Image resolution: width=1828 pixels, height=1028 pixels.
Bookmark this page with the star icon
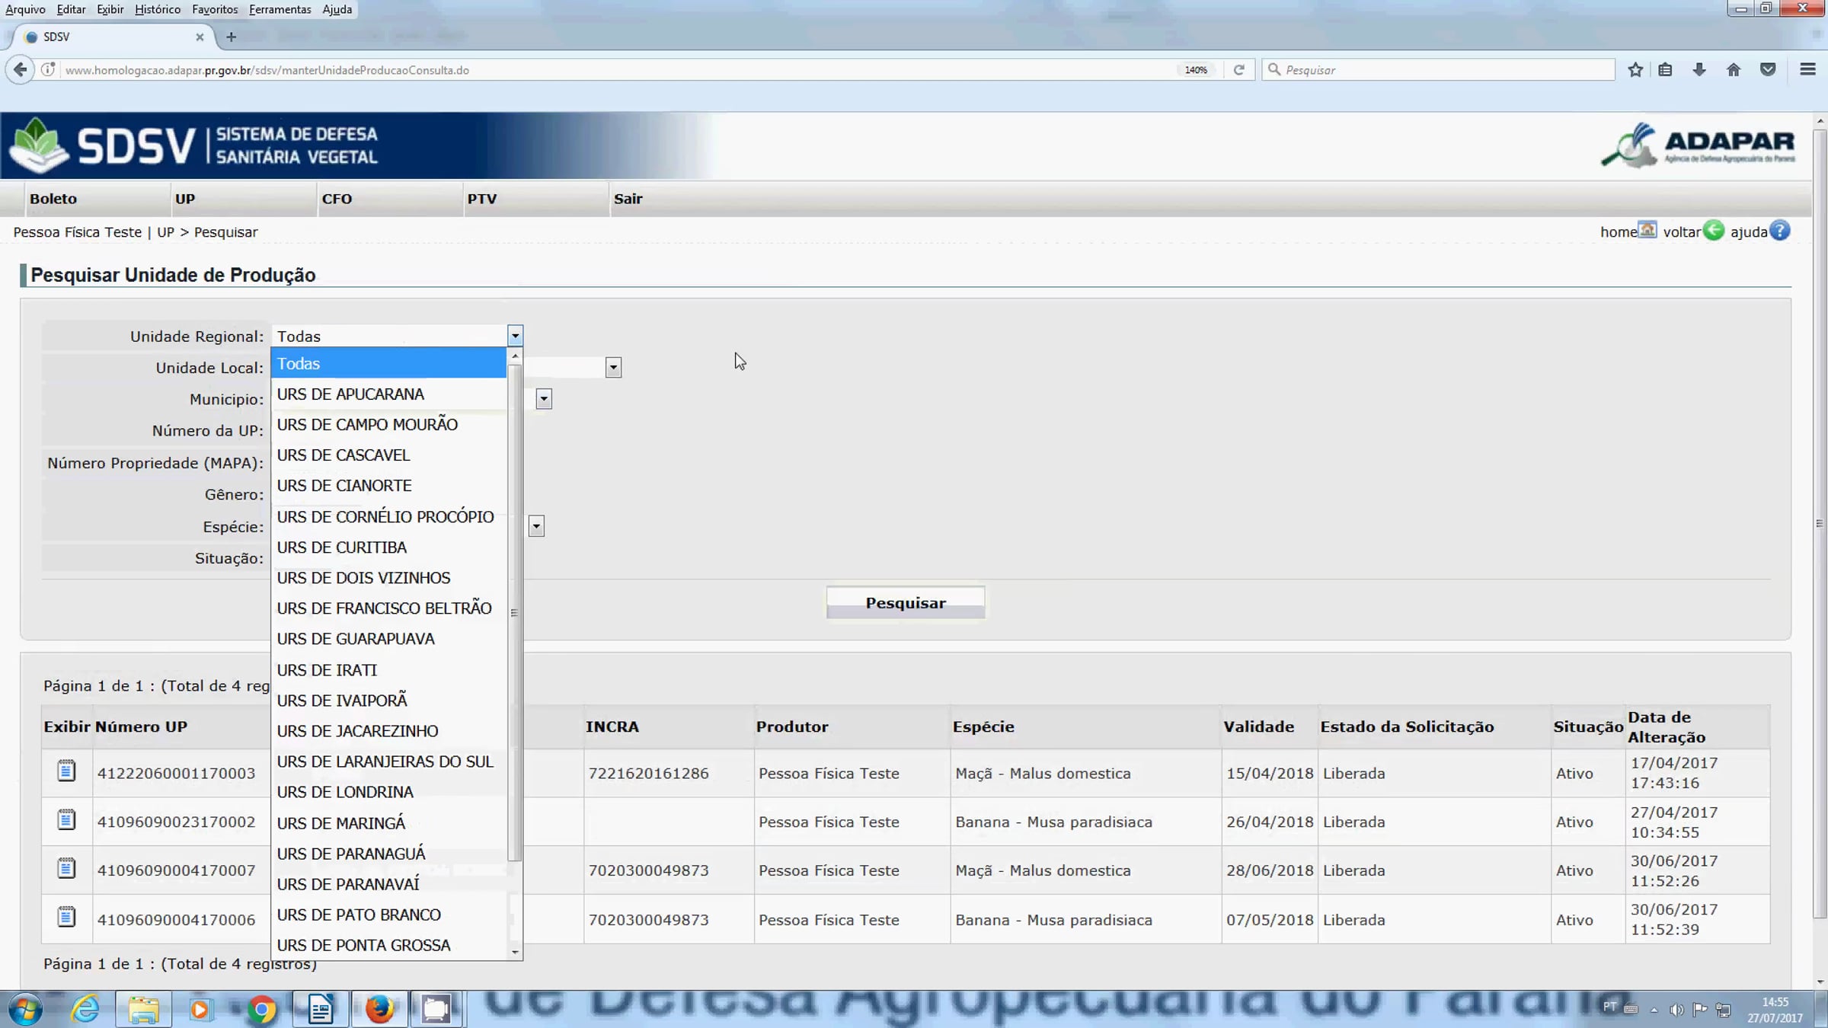(x=1635, y=70)
